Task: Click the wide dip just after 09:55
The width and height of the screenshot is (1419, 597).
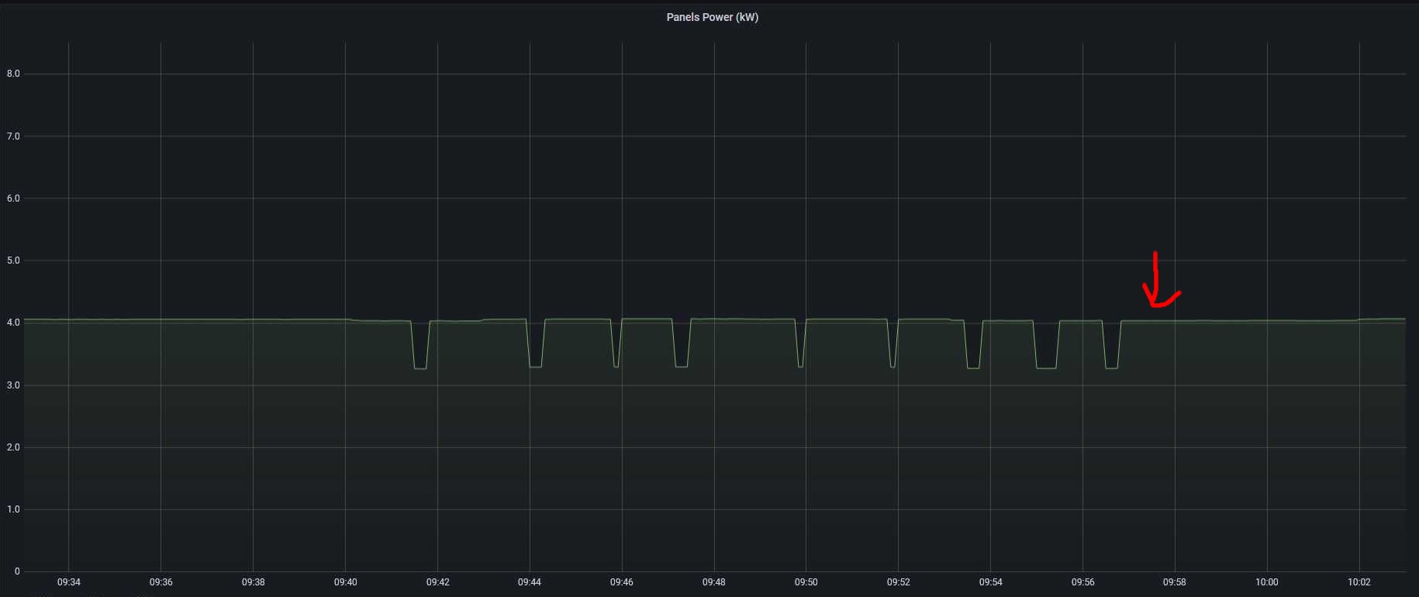Action: pos(1046,368)
